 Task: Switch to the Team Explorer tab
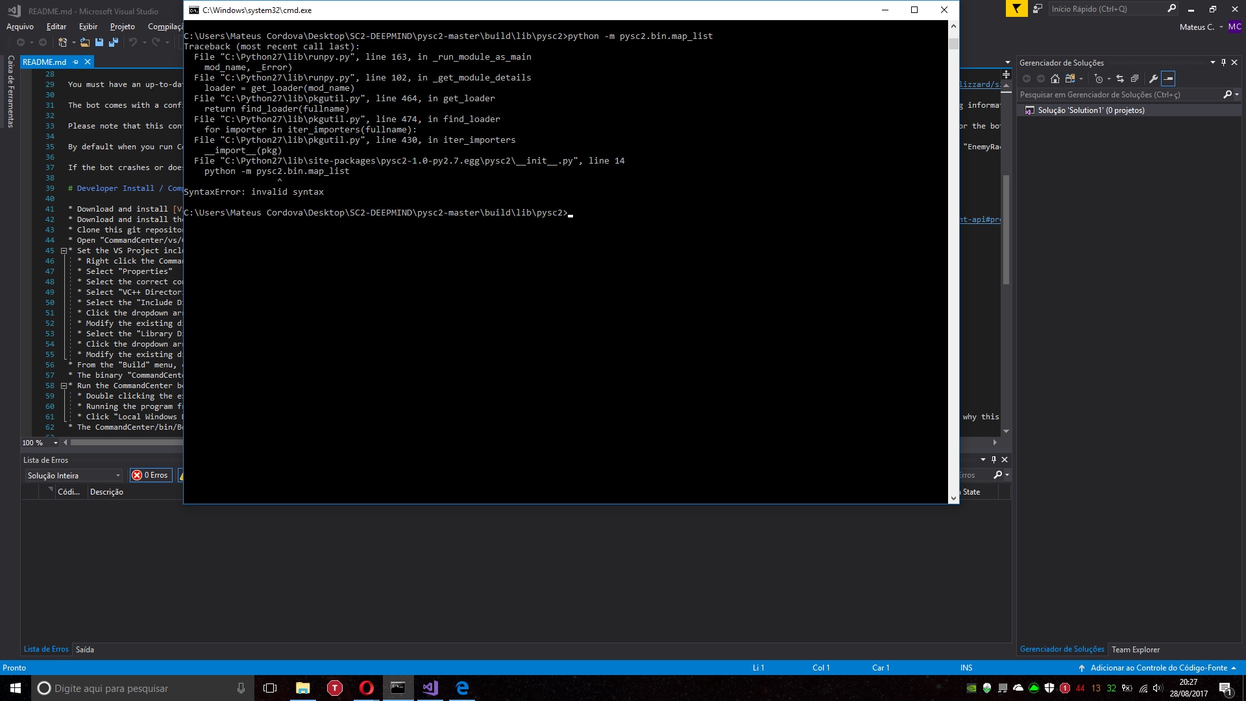click(1136, 649)
